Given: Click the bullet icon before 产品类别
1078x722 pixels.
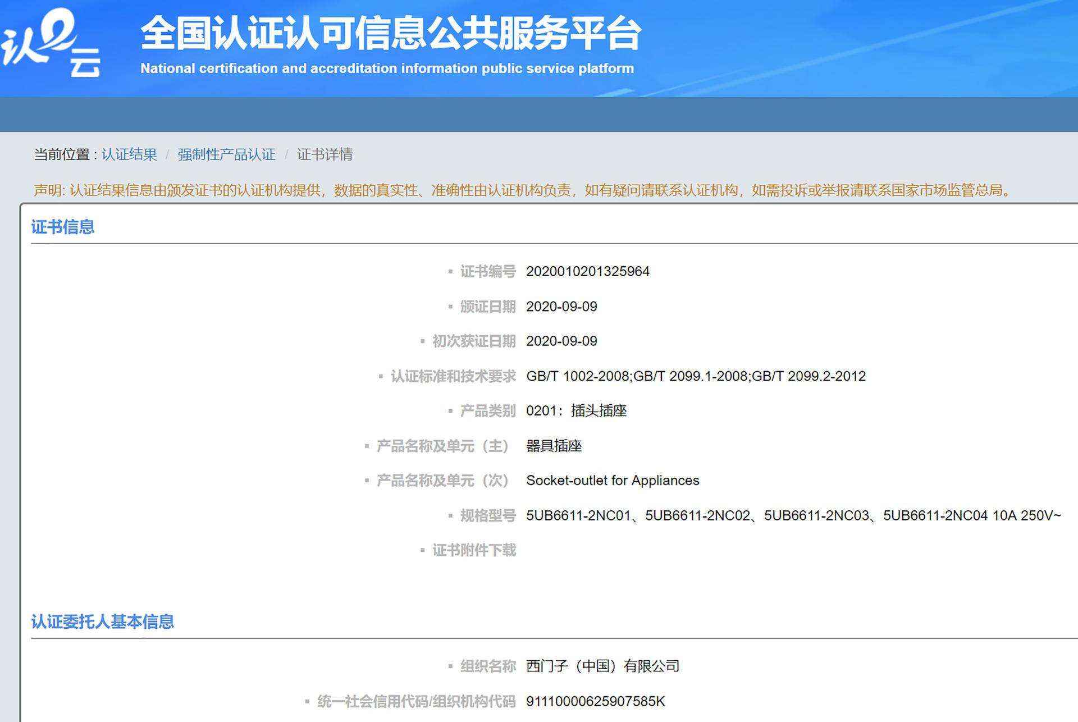Looking at the screenshot, I should [449, 411].
